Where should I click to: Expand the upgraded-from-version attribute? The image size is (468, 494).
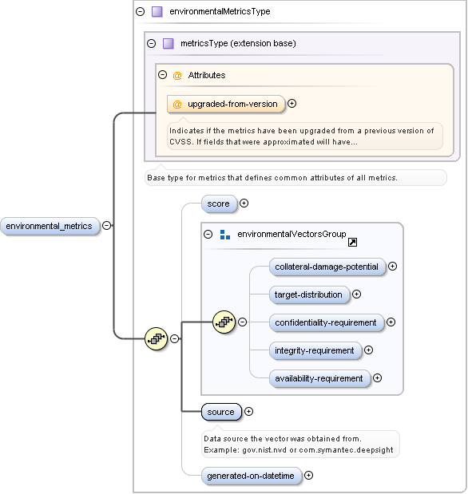292,103
